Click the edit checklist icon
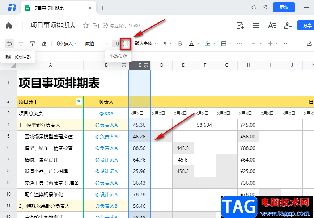This screenshot has height=218, width=314. (240, 25)
